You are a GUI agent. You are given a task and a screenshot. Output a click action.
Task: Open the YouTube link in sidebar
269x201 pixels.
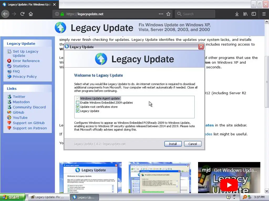[x=20, y=118]
